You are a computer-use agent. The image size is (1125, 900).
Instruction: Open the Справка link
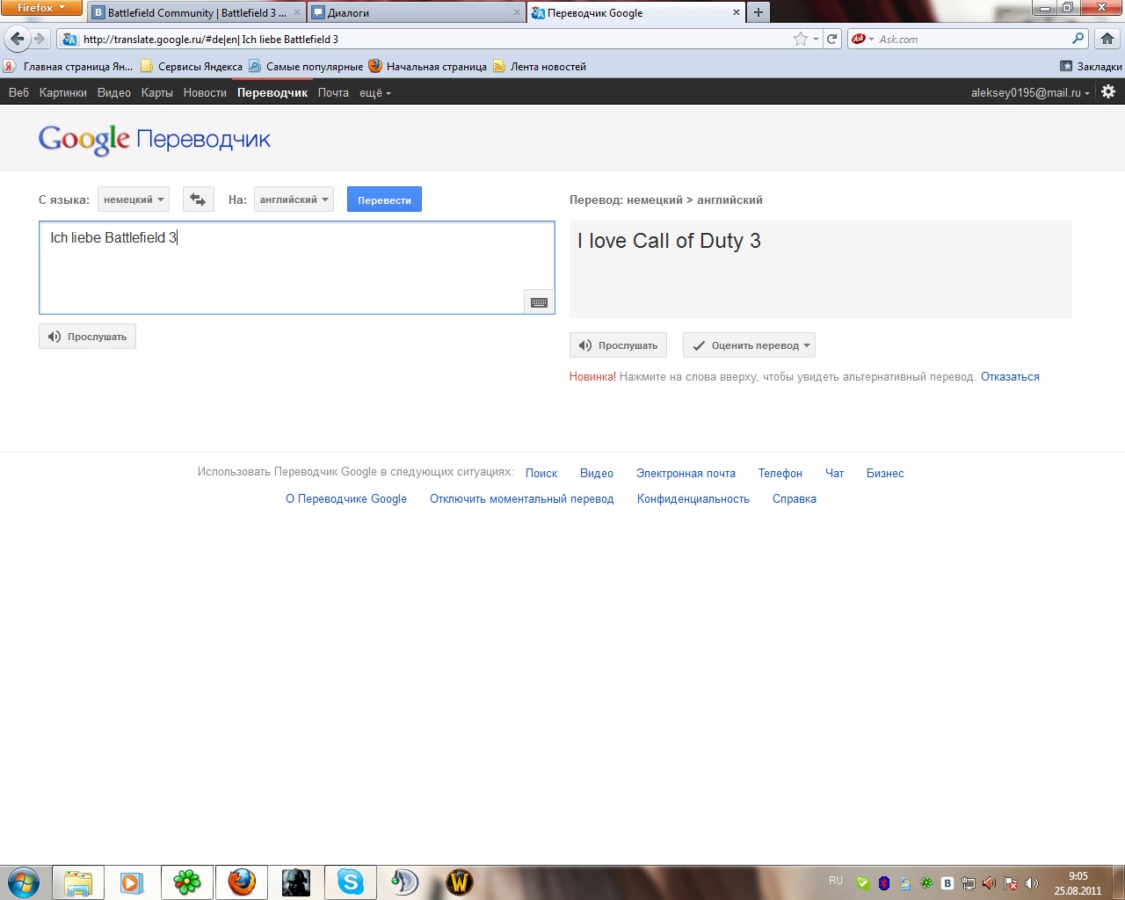pos(795,498)
